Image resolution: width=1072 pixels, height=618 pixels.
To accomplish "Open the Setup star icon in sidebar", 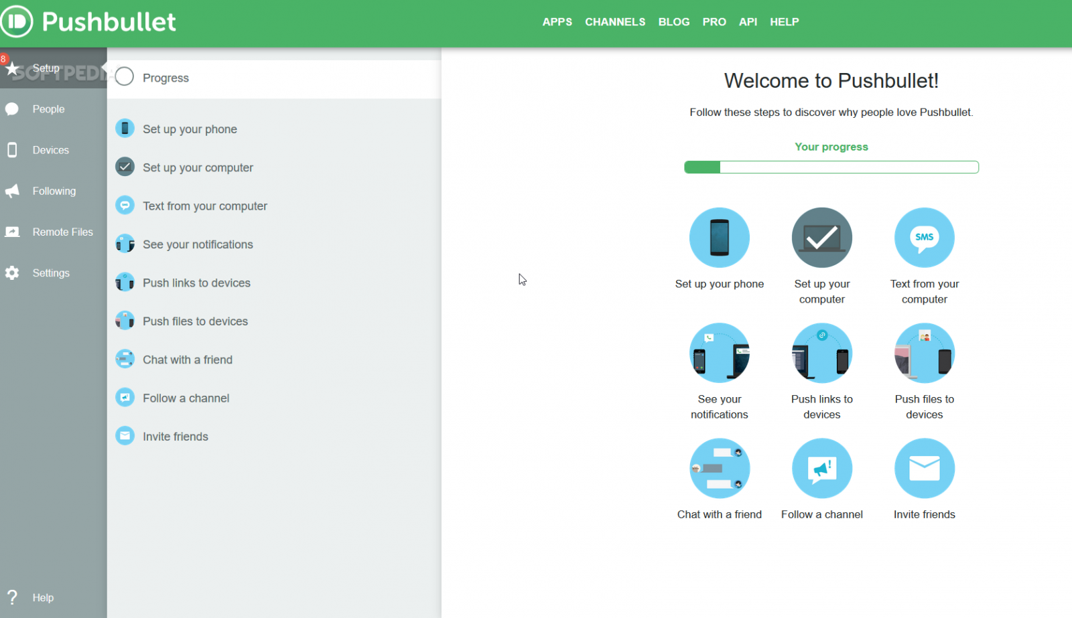I will [x=12, y=68].
